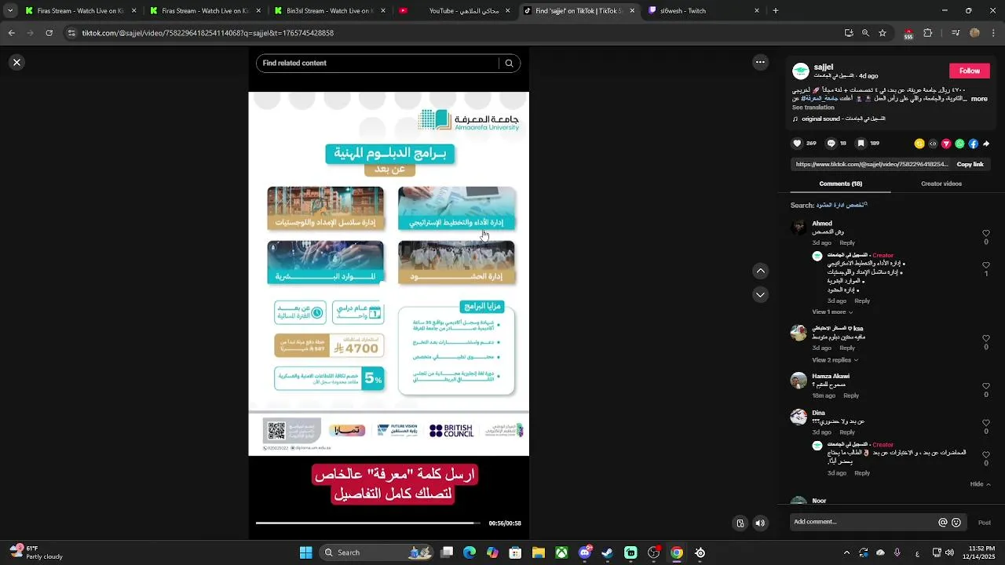Reload the page in Chrome
This screenshot has width=1005, height=565.
pos(49,33)
